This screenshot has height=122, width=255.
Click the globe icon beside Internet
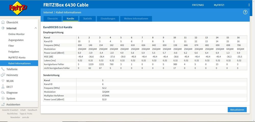(x=3, y=28)
